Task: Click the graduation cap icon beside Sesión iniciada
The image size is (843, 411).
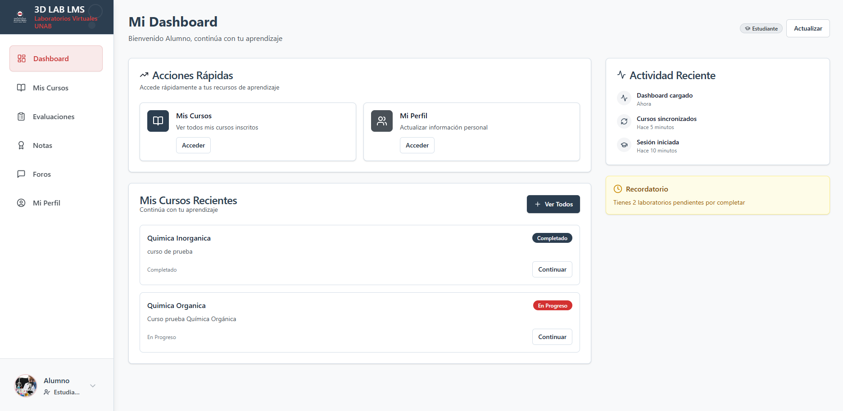Action: click(624, 145)
